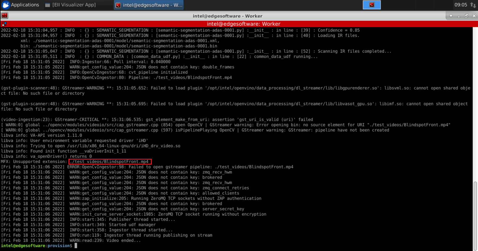Click the 'va_openDriver() returns 0' line
478x251 pixels.
point(46,156)
